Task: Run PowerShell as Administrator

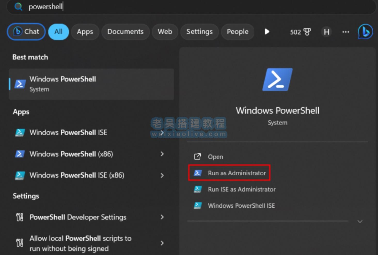Action: pos(237,173)
